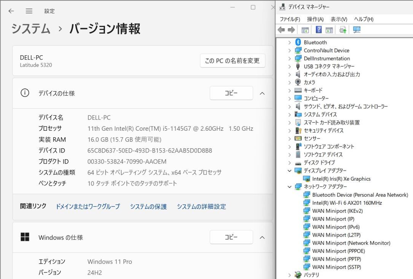Open the Settings hamburger navigation menu
Screen dimensions: 413x279
tap(29, 11)
